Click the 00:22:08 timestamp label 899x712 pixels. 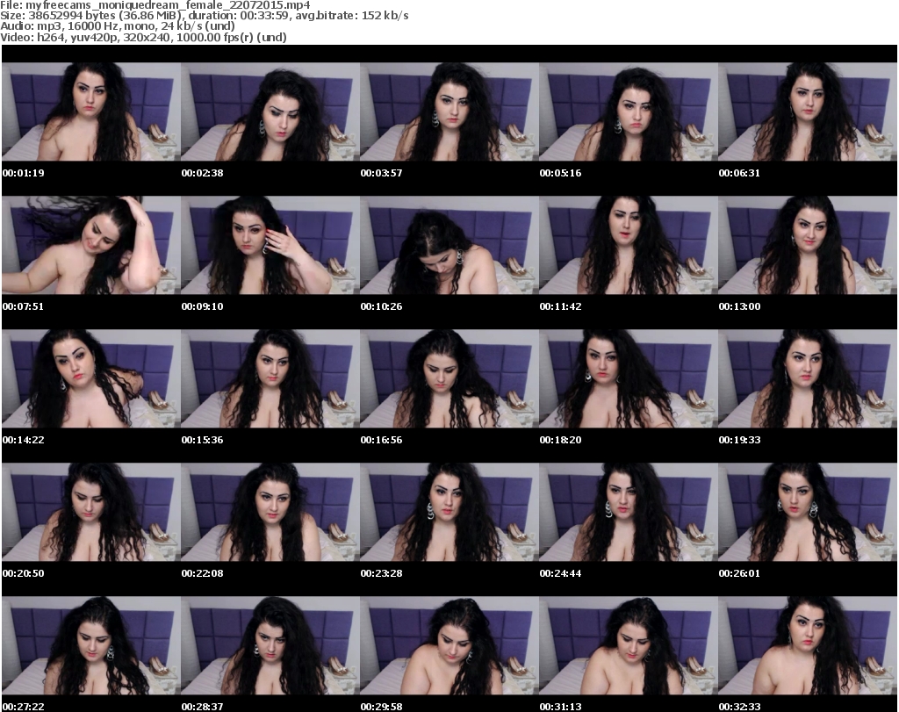[x=203, y=573]
